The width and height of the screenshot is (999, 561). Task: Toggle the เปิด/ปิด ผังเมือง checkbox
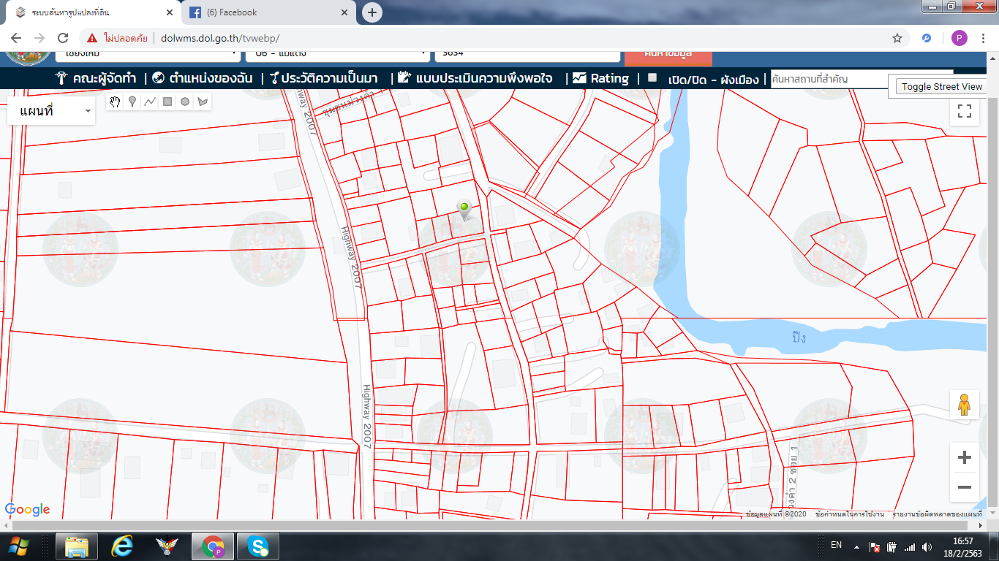652,77
